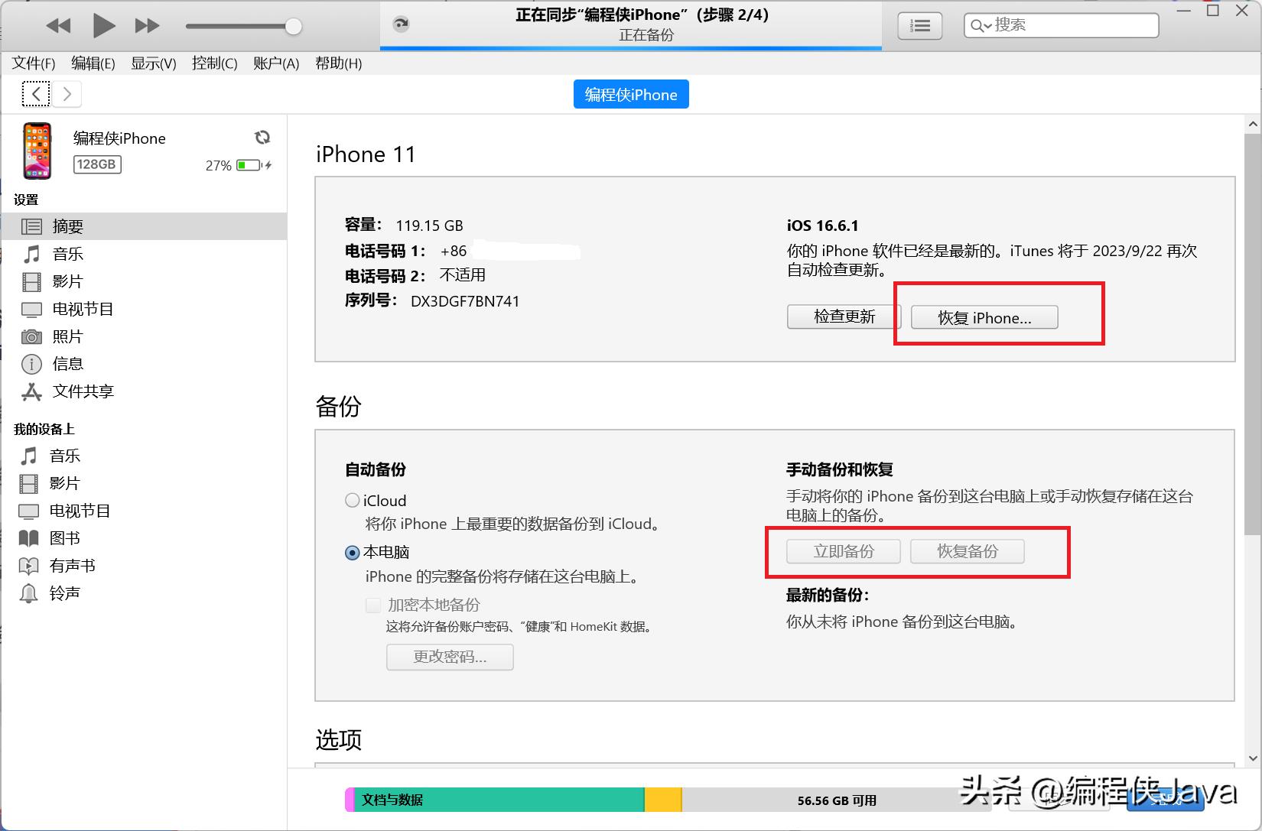
Task: Open the 照片 section in sidebar
Action: pyautogui.click(x=67, y=336)
